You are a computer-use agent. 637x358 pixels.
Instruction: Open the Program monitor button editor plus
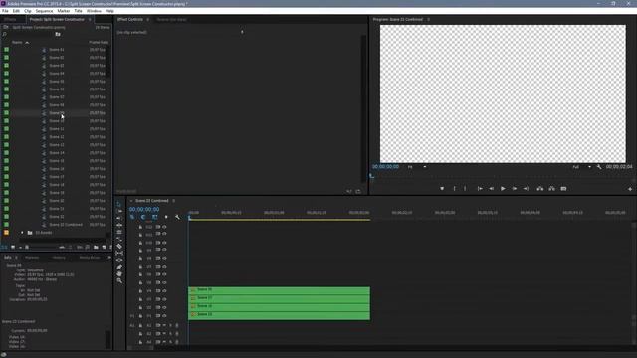pyautogui.click(x=630, y=189)
